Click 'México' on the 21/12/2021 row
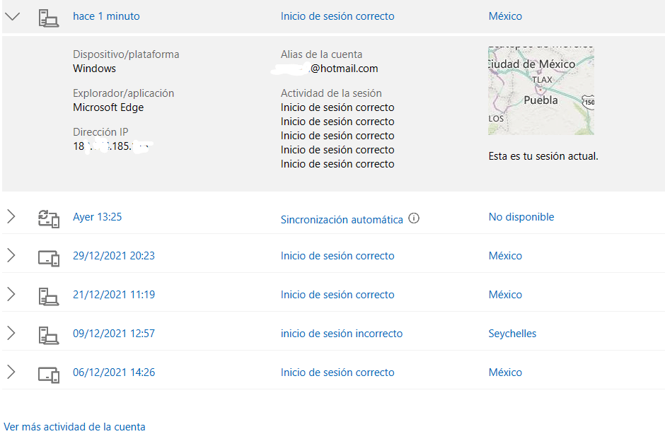Viewport: 665px width, 446px height. 505,295
